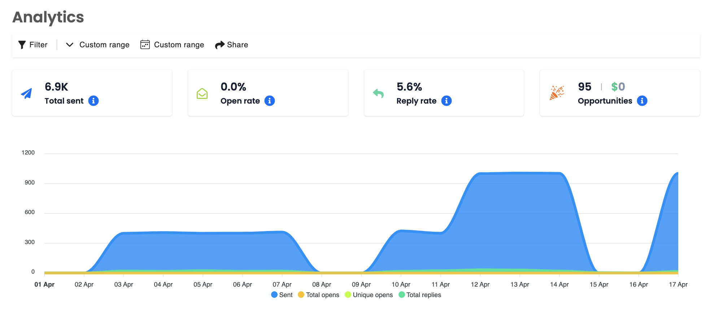
Task: Click the 0.0% open rate value
Action: click(233, 87)
